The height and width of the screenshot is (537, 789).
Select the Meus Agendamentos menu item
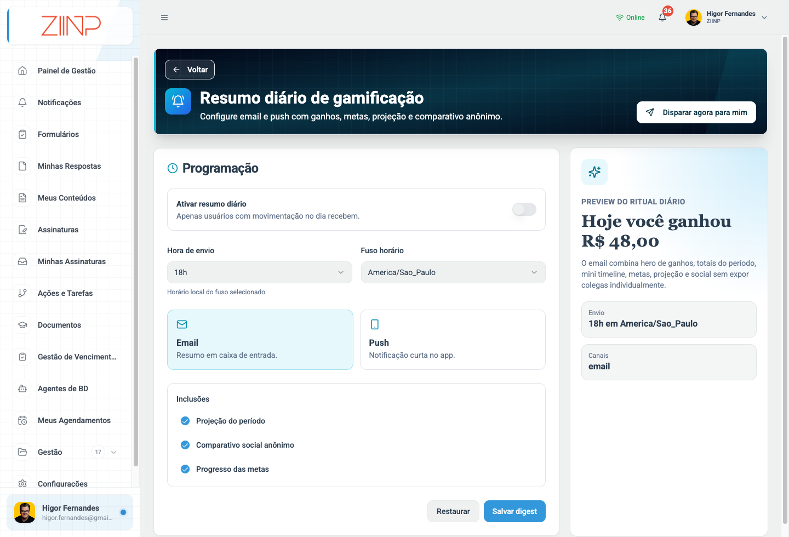[66, 420]
